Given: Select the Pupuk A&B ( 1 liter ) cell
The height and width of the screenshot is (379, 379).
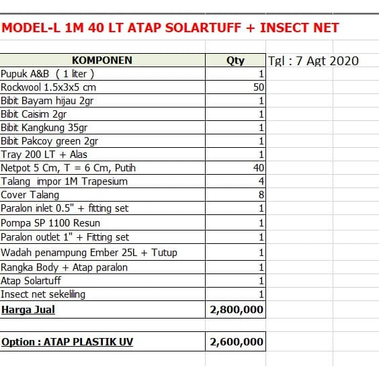Looking at the screenshot, I should [x=103, y=74].
